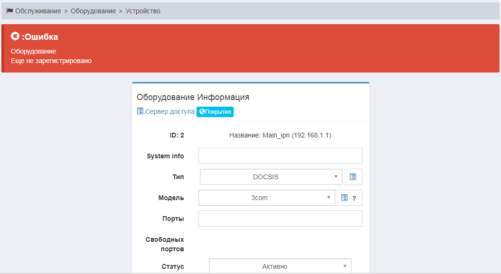
Task: Open the model list icon beside Модель
Action: point(344,198)
